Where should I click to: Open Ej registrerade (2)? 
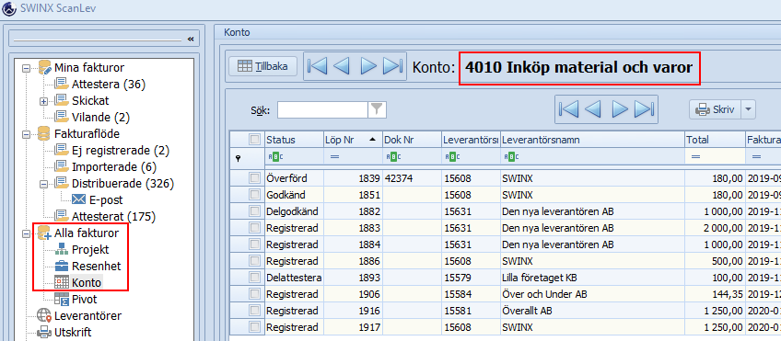click(x=121, y=150)
